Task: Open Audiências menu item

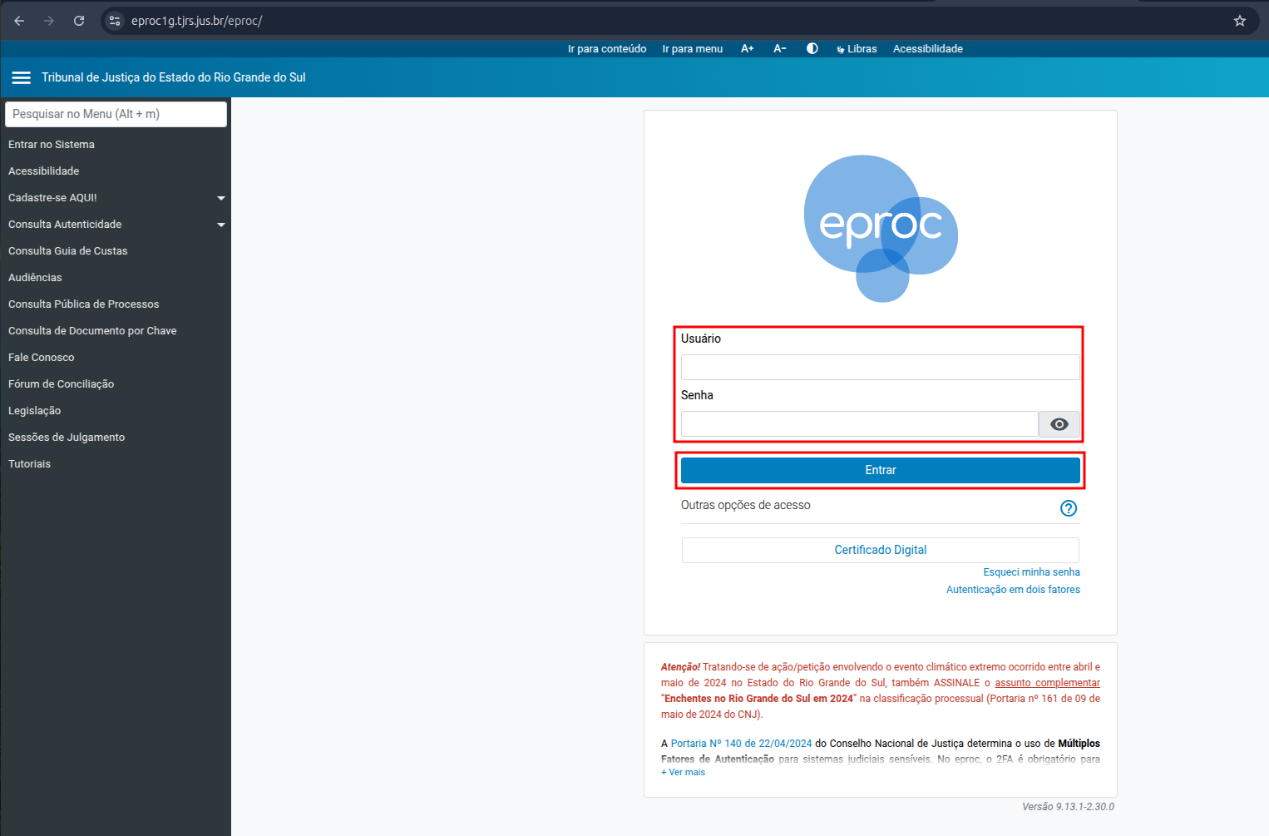Action: pyautogui.click(x=35, y=278)
